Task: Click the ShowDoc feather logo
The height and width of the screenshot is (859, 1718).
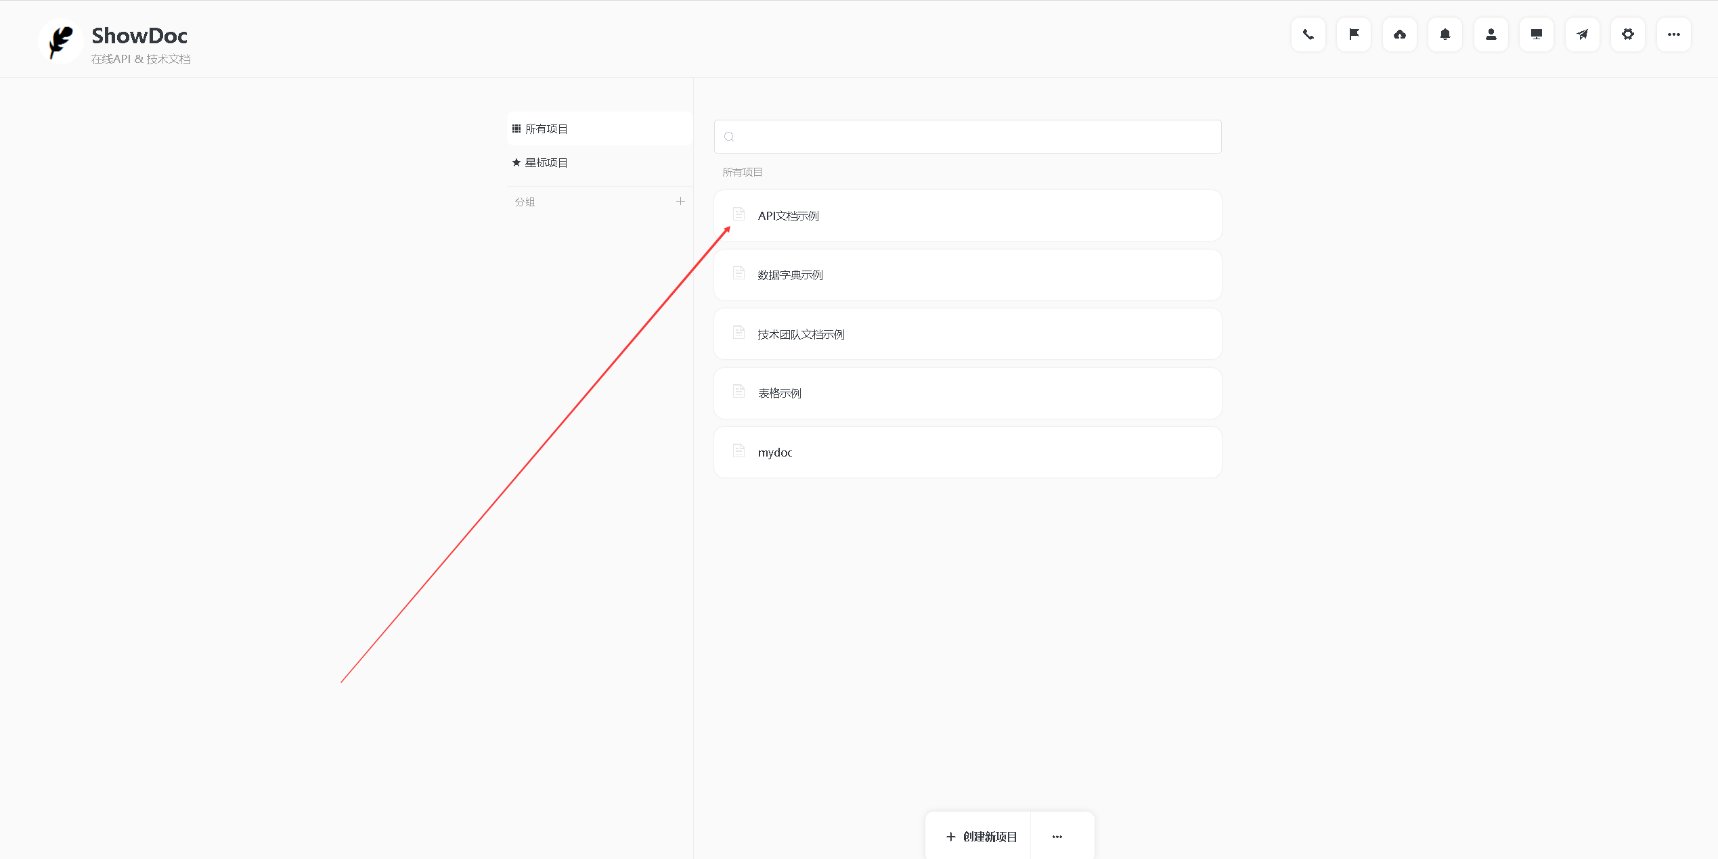Action: pos(61,41)
